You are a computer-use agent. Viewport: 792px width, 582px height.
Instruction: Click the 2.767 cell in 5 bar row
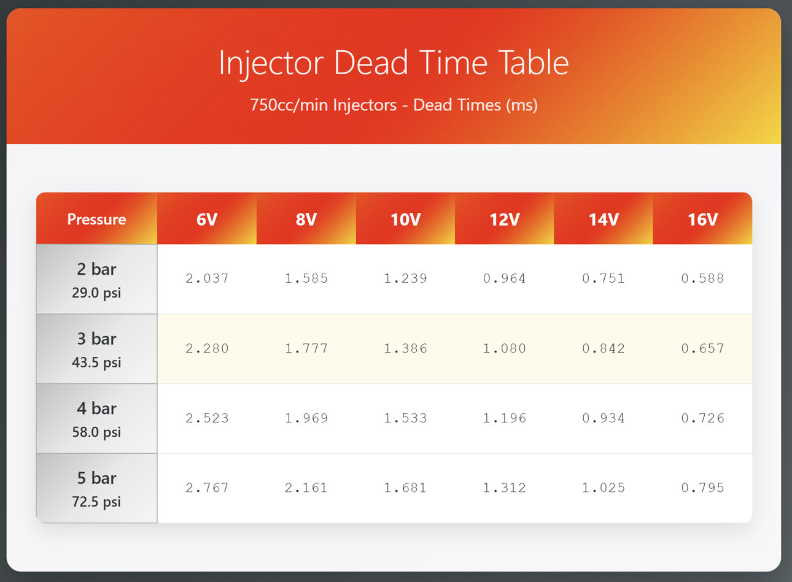point(207,488)
